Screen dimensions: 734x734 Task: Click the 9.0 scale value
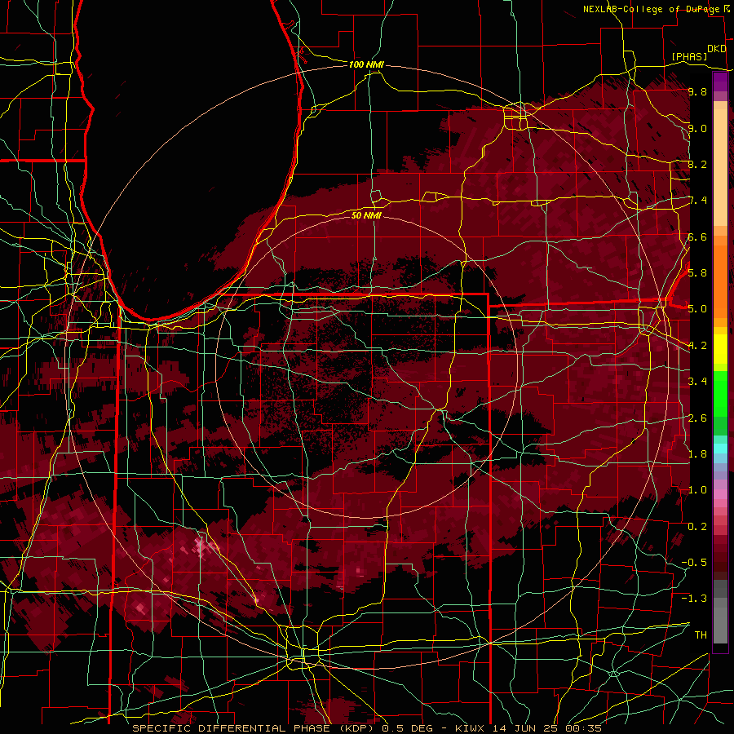697,128
